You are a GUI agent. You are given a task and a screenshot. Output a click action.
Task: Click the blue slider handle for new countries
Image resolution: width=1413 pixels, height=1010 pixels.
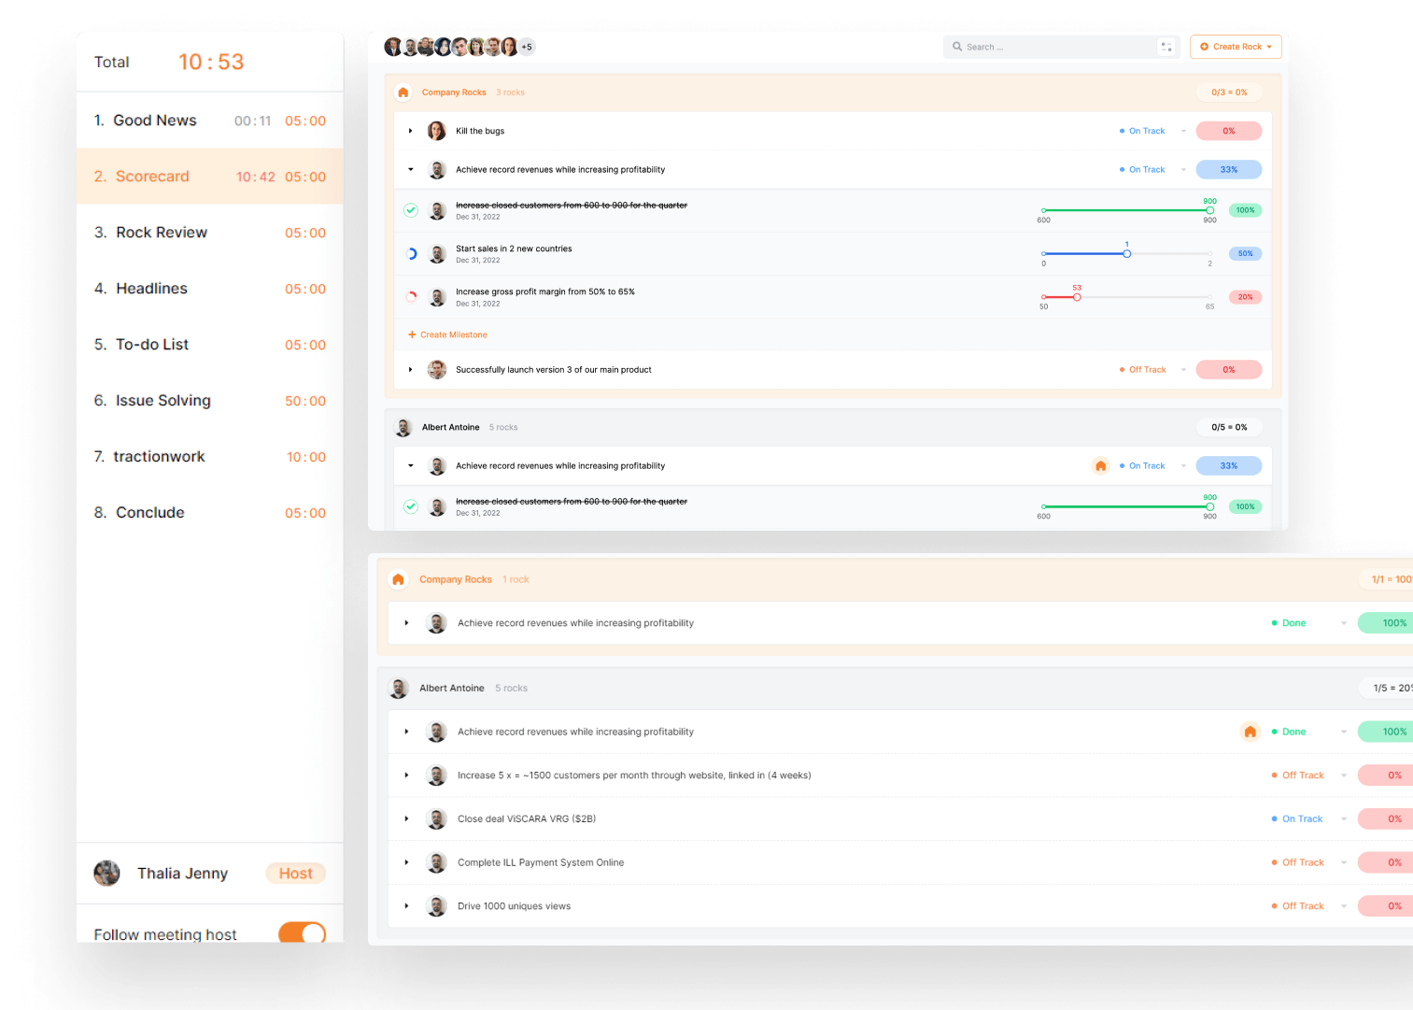coord(1126,254)
